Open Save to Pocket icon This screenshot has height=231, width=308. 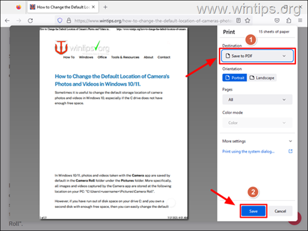coord(277,20)
